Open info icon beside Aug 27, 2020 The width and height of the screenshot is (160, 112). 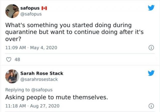(x=151, y=106)
